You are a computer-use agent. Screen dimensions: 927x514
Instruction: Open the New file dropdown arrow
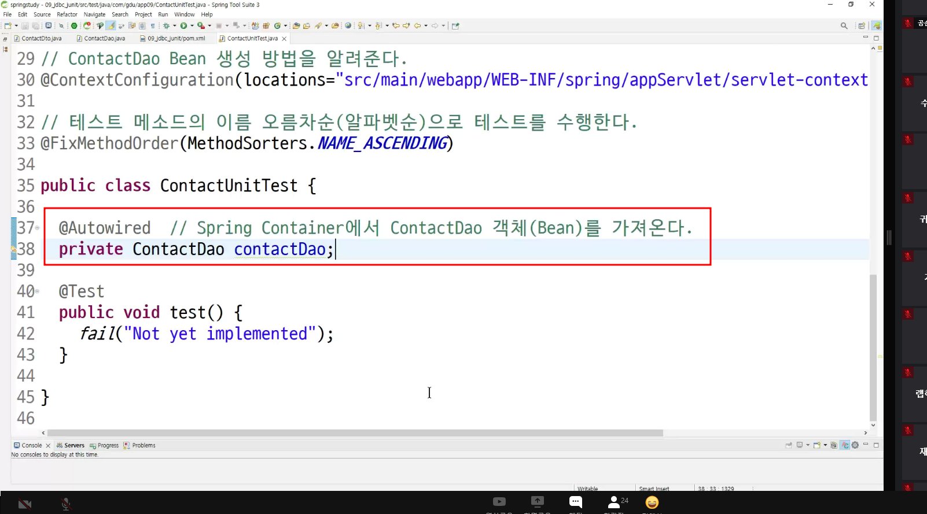point(16,25)
